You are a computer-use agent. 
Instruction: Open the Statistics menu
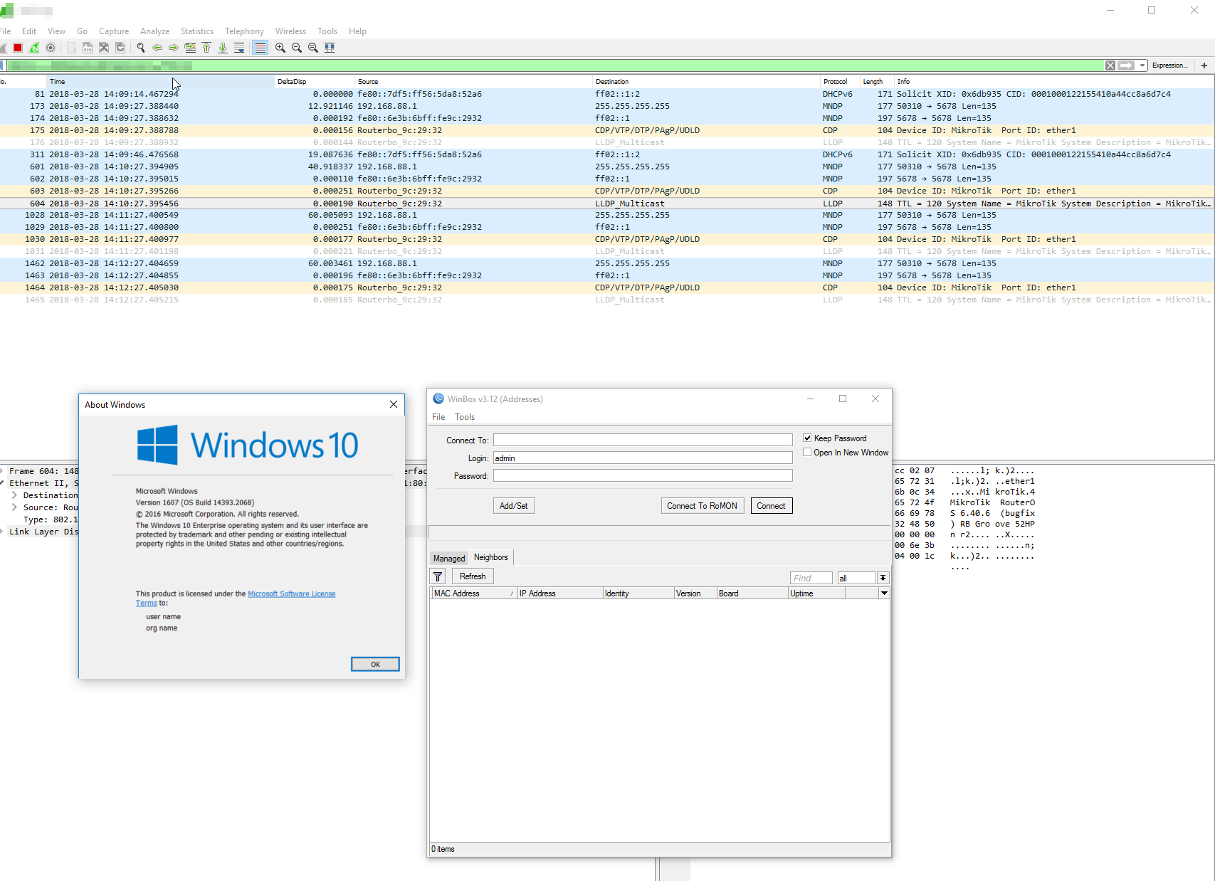pos(196,31)
